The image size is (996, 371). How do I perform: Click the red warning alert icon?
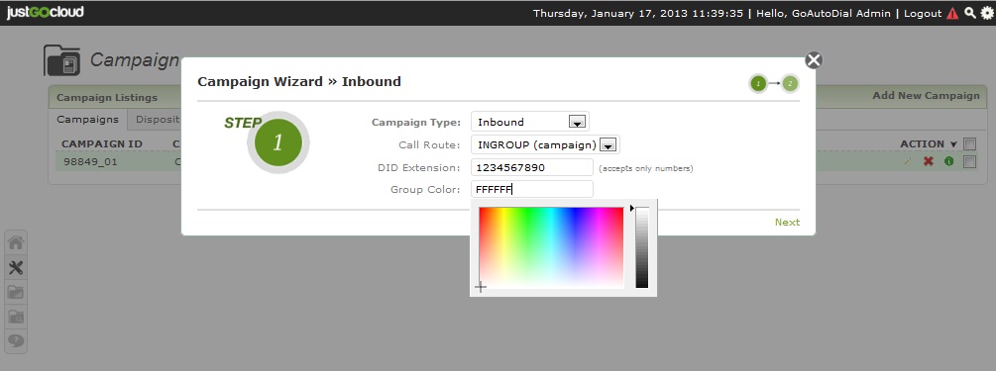pyautogui.click(x=952, y=13)
